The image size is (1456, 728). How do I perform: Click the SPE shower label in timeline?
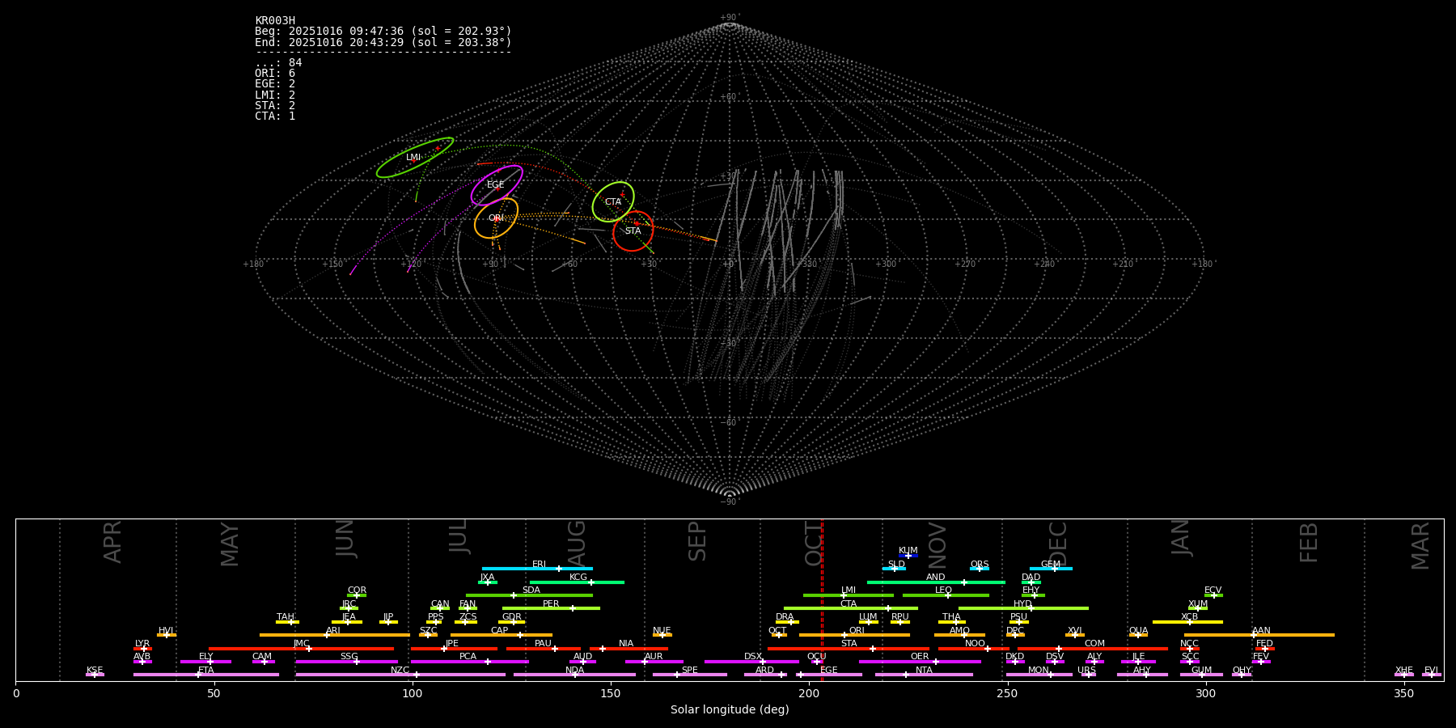click(690, 671)
